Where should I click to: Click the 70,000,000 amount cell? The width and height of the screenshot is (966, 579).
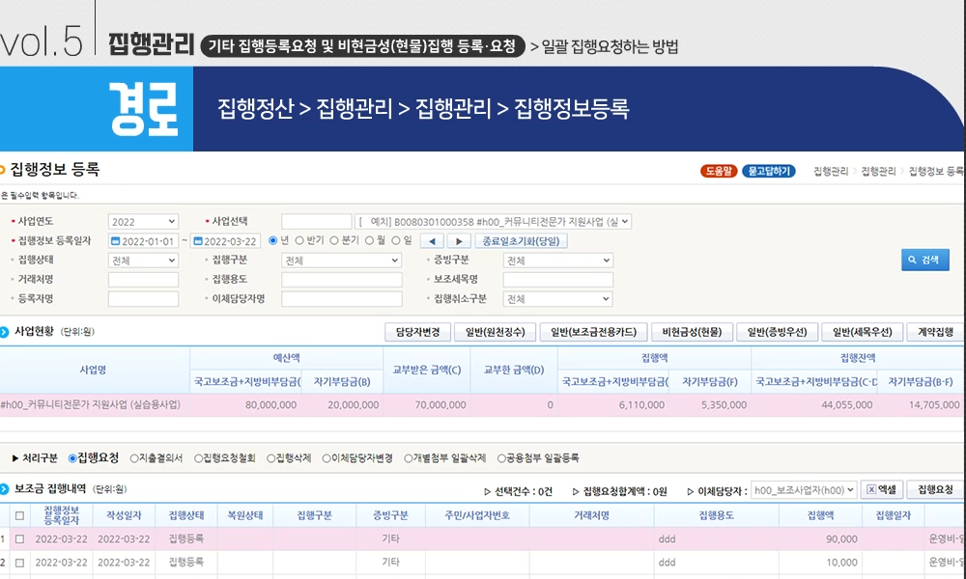click(426, 405)
